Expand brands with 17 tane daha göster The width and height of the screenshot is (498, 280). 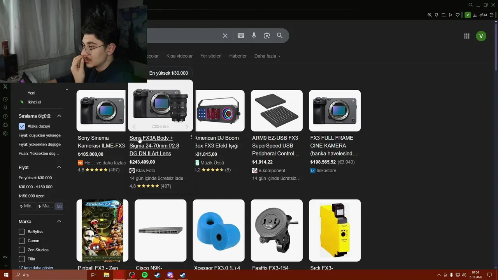(36, 268)
